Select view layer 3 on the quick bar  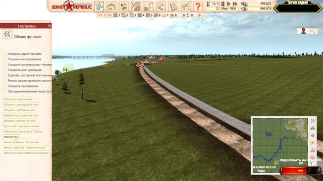(x=133, y=15)
